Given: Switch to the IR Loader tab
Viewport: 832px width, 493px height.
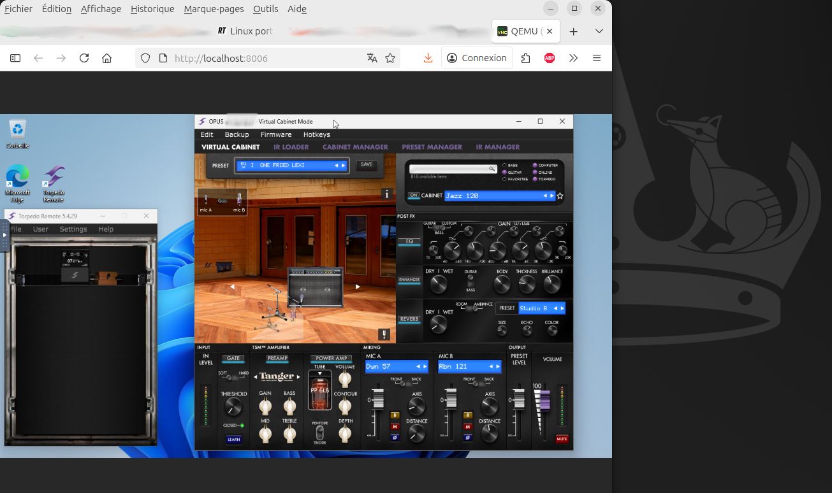Looking at the screenshot, I should tap(291, 147).
